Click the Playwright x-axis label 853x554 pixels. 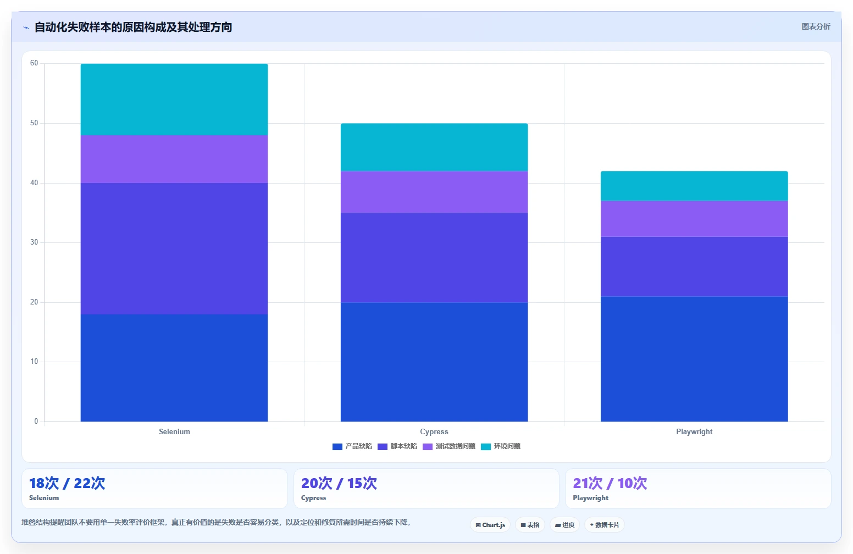pos(694,432)
